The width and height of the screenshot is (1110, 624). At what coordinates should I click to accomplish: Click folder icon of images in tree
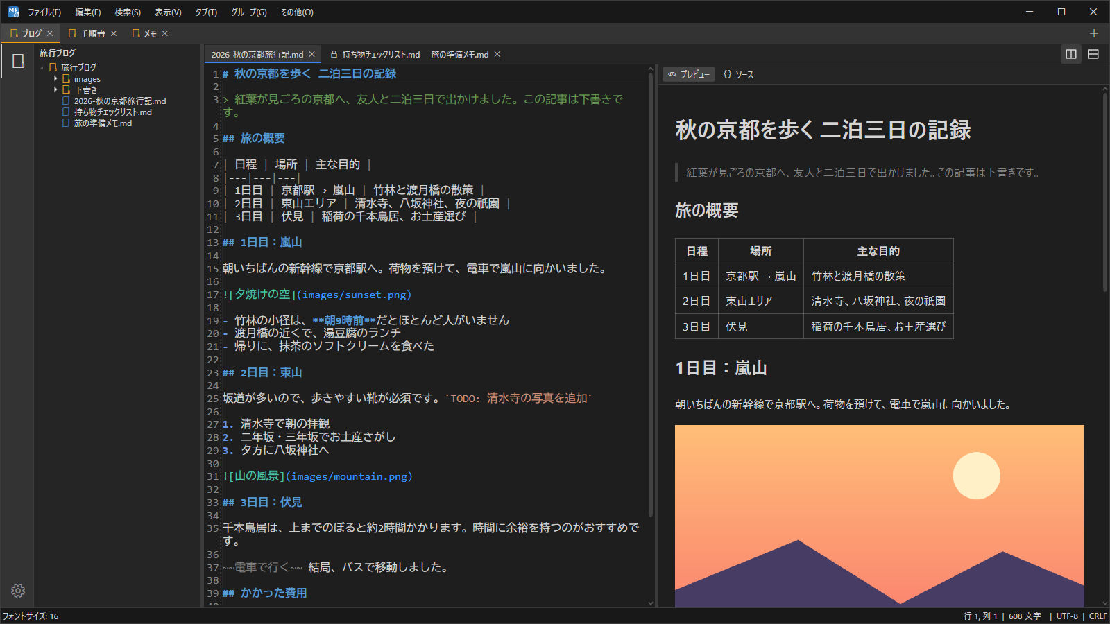click(x=67, y=78)
